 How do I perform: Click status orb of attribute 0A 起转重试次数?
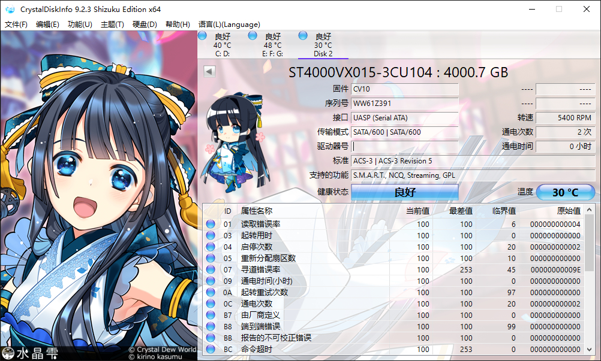pos(211,293)
